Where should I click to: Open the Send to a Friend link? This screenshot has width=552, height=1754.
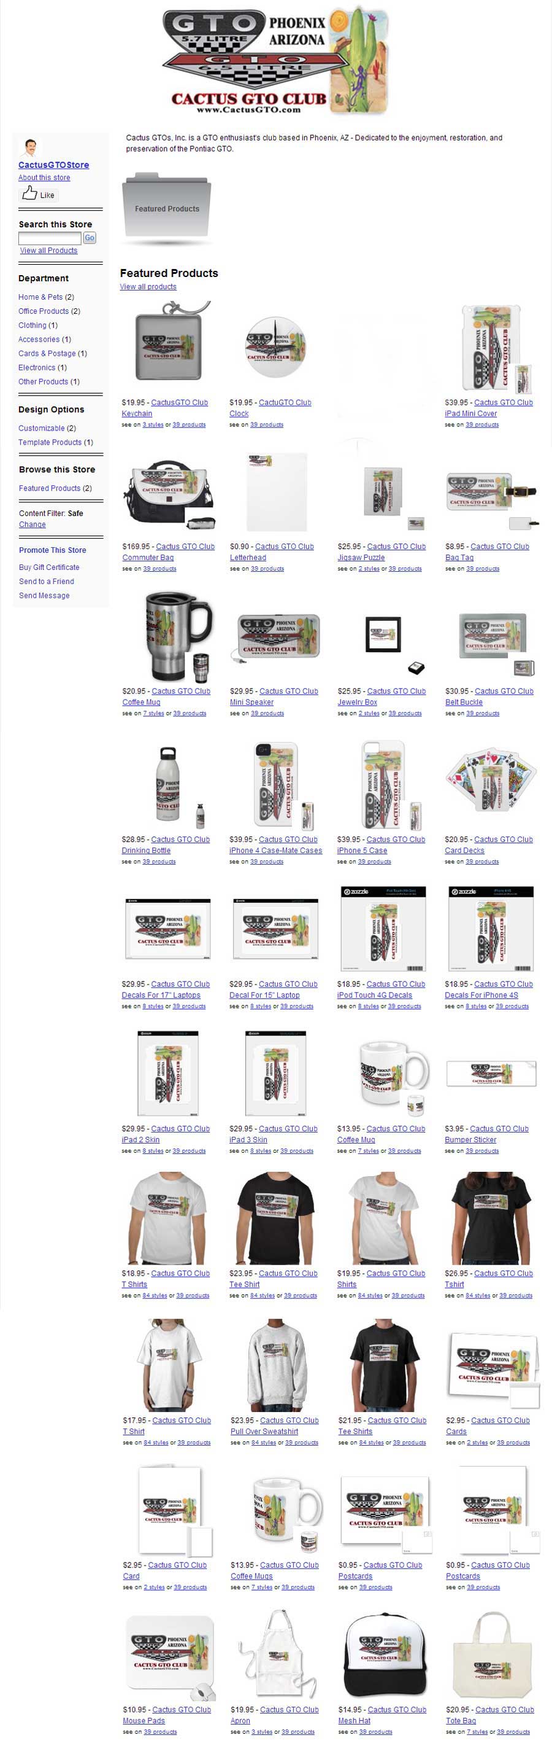46,582
